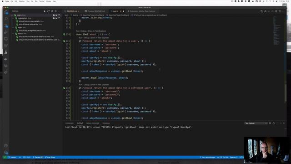Open Extensions view in activity bar
291x164 pixels.
click(x=6, y=46)
